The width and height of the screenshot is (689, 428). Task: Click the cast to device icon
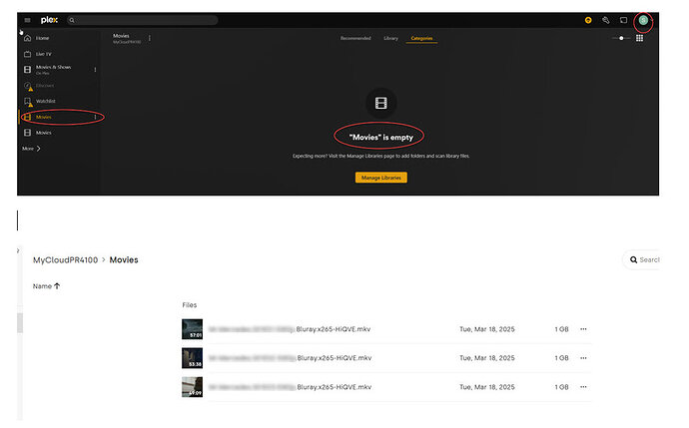pos(623,20)
